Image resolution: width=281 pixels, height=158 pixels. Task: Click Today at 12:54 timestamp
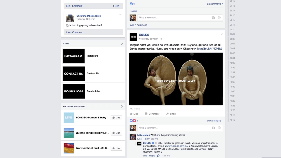[84, 19]
